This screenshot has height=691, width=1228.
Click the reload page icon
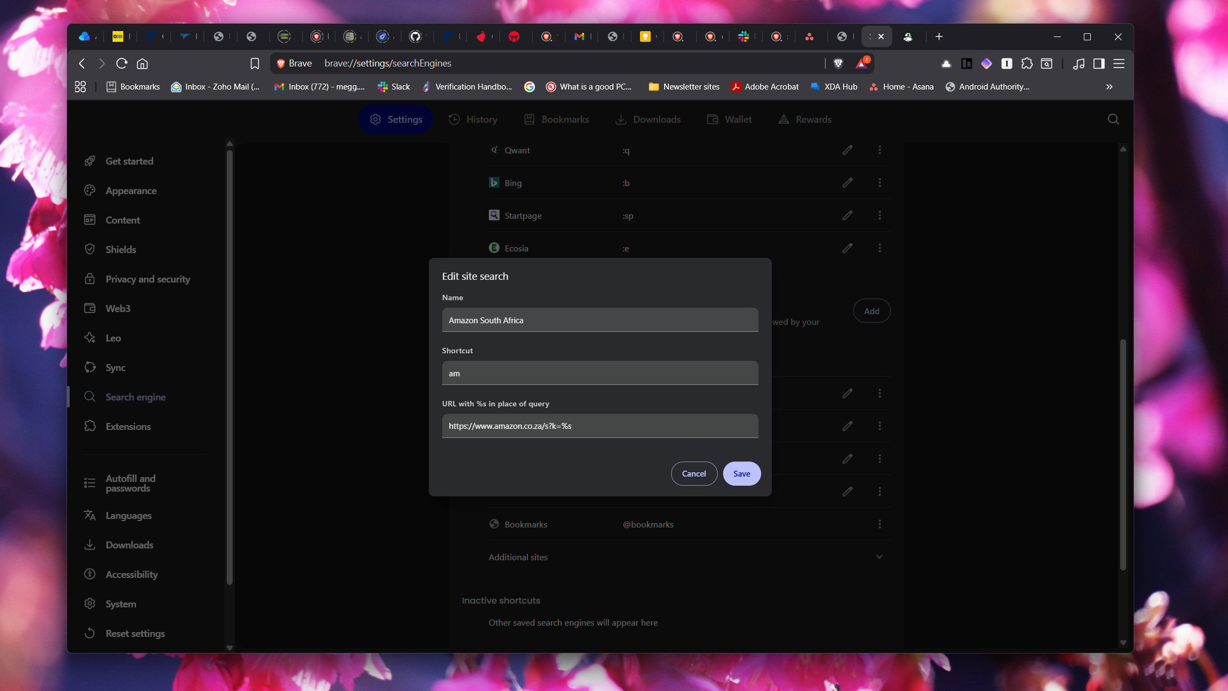tap(122, 63)
